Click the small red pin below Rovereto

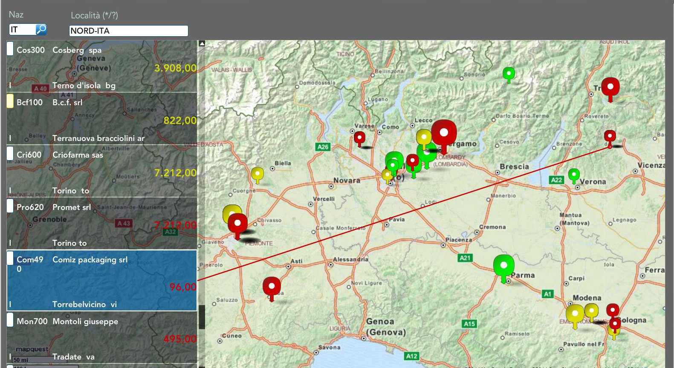[610, 136]
